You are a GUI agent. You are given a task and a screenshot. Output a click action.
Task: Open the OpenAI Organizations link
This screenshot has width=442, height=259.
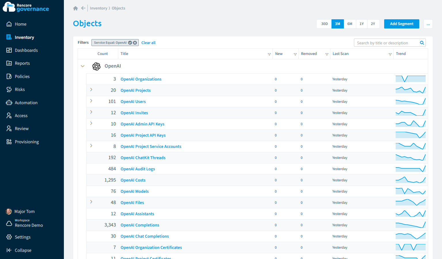(x=141, y=79)
